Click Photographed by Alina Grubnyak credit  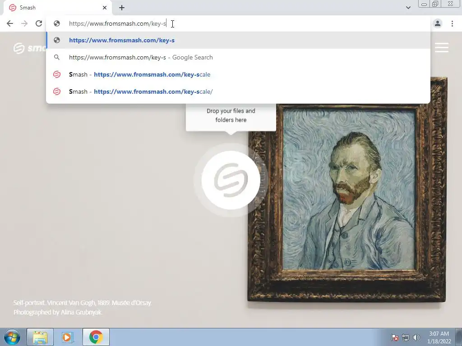click(x=58, y=312)
